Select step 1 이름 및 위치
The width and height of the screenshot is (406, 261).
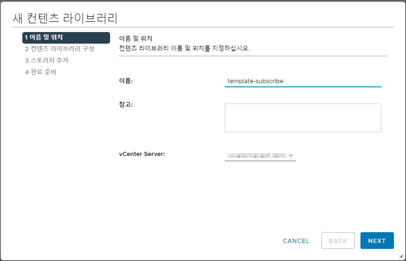(66, 38)
